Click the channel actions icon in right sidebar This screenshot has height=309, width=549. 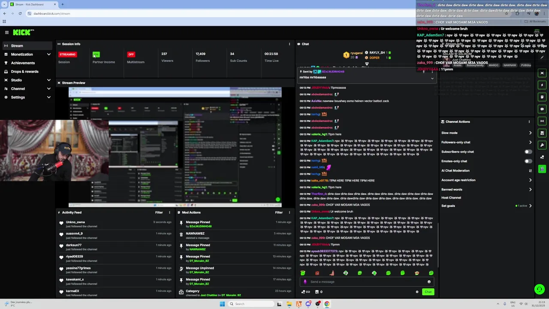[542, 133]
